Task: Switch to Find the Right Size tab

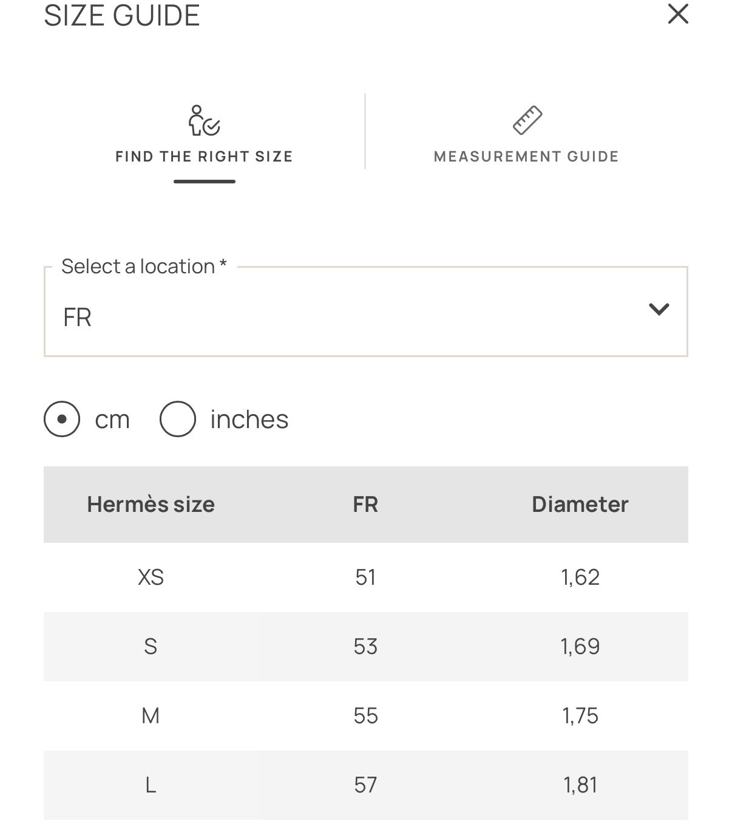Action: [204, 156]
